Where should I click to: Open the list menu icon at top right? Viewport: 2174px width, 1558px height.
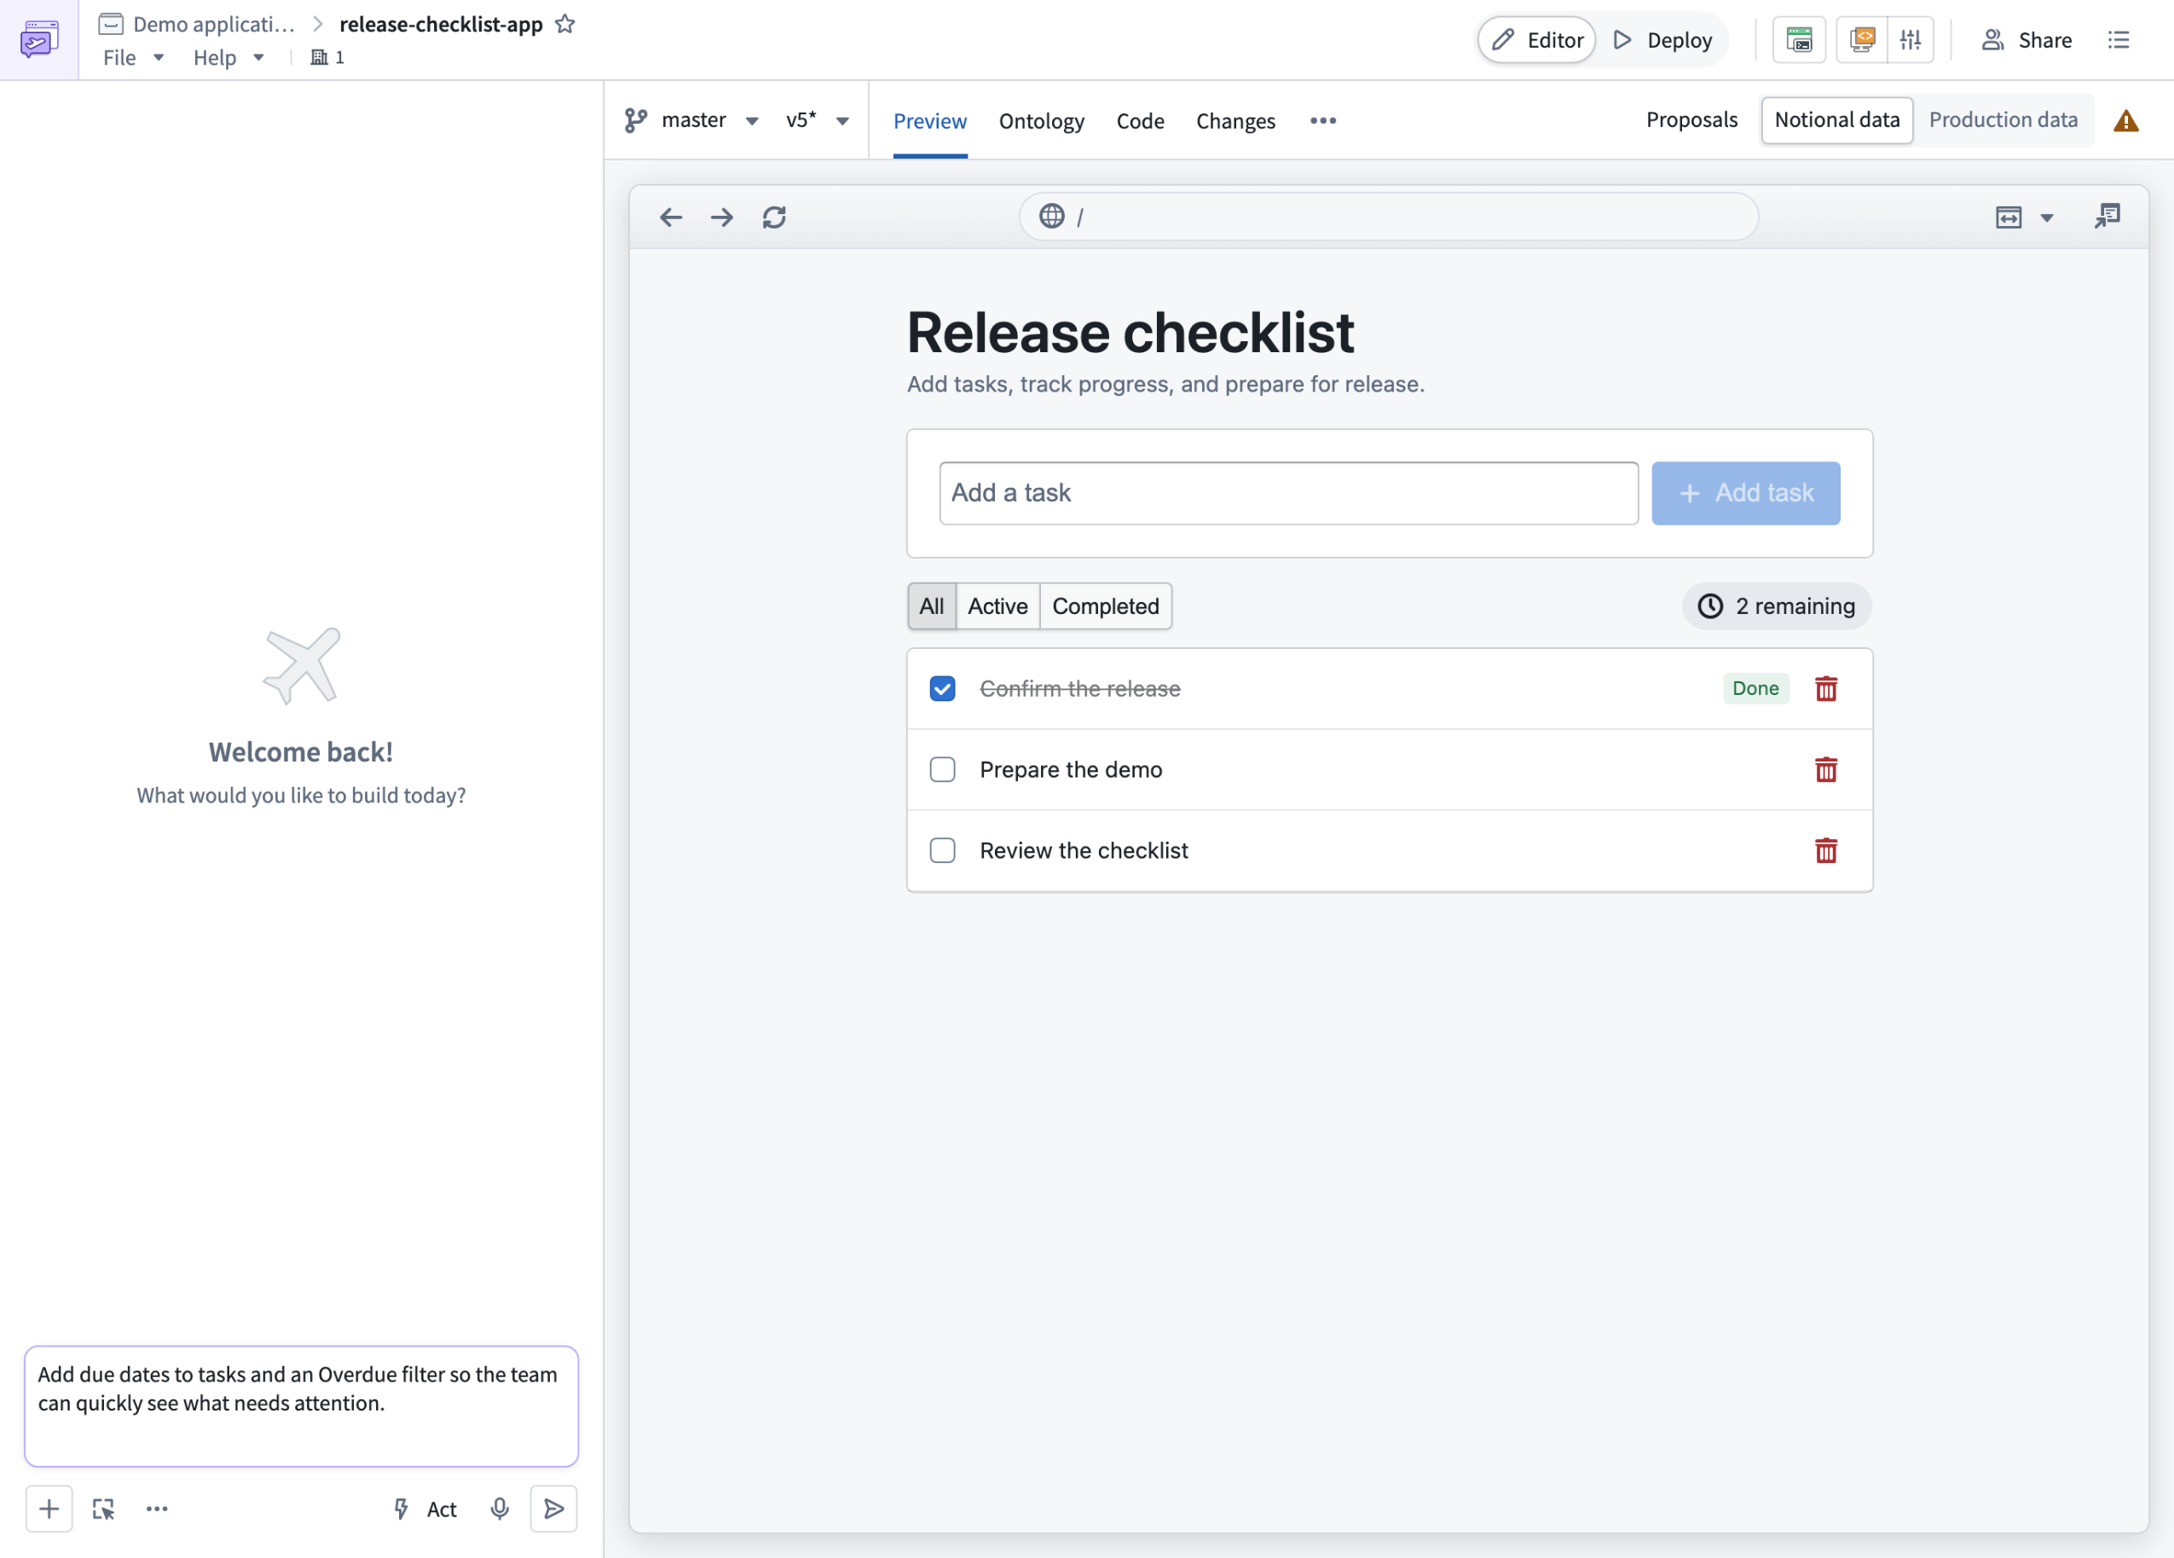(2119, 39)
